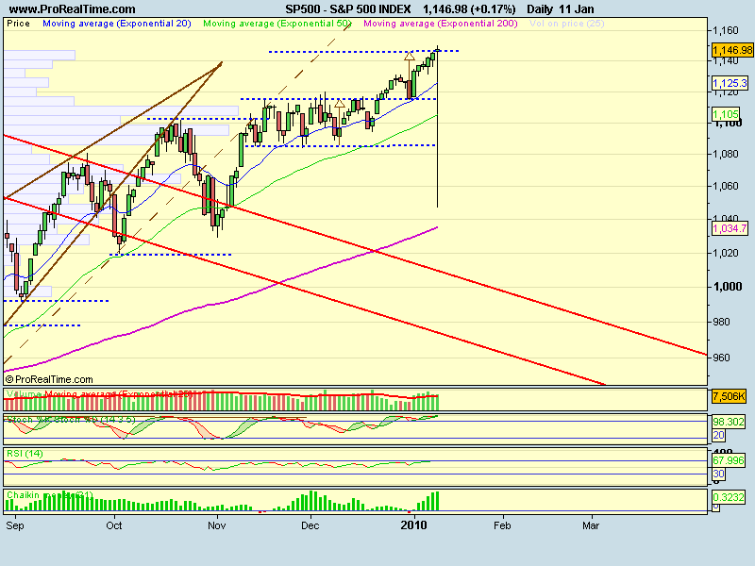
Task: Click the 7,506K volume value tag
Action: click(729, 396)
